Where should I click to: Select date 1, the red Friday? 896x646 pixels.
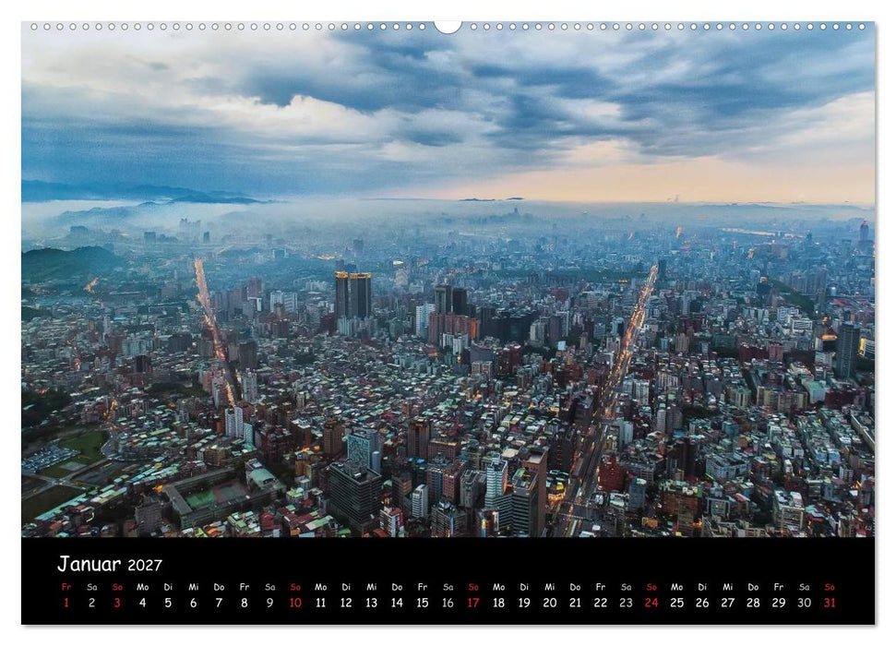pos(66,603)
